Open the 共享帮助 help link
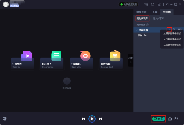The width and height of the screenshot is (184, 125). coord(143,25)
